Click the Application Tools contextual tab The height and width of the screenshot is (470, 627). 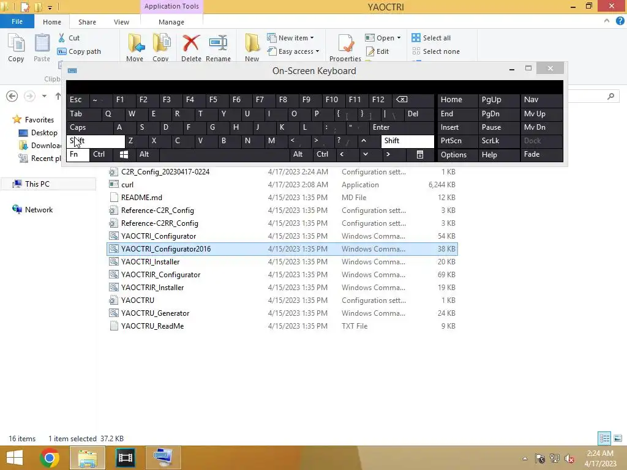[x=171, y=6]
